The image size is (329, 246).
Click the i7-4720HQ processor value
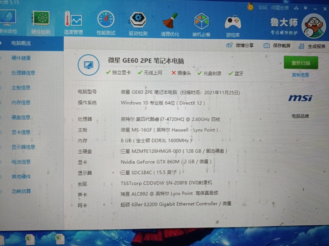click(170, 119)
